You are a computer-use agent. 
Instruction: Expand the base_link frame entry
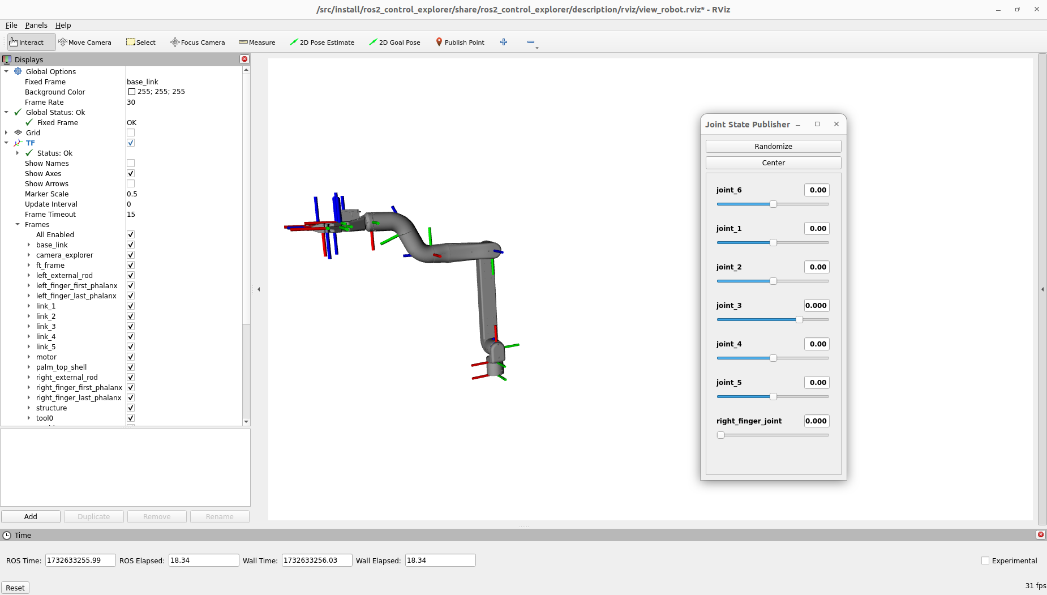click(29, 245)
